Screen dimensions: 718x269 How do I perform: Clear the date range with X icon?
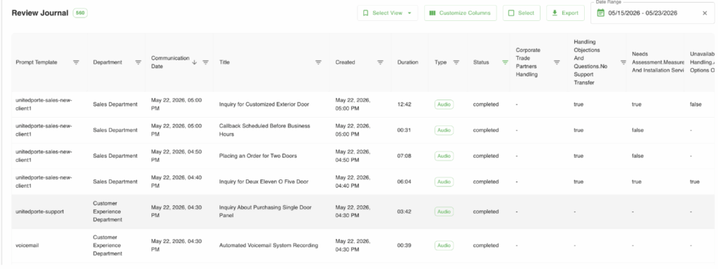tap(705, 13)
